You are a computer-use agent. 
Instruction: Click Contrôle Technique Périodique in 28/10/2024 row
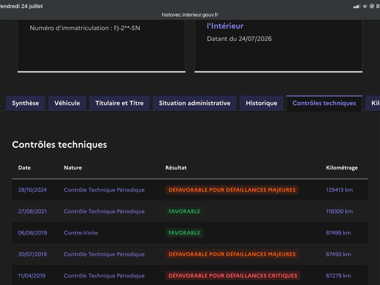[x=104, y=190]
